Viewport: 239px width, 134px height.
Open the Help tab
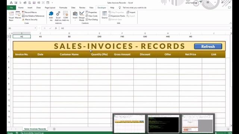coord(112,7)
